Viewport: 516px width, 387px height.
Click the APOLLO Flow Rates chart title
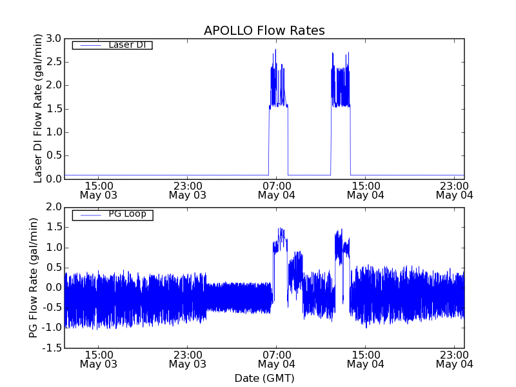(x=264, y=30)
